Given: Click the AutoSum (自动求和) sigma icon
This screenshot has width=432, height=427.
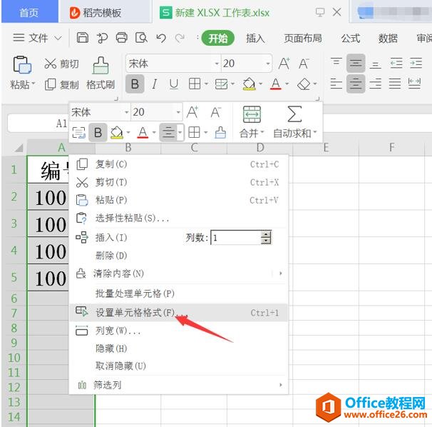Looking at the screenshot, I should tap(294, 114).
